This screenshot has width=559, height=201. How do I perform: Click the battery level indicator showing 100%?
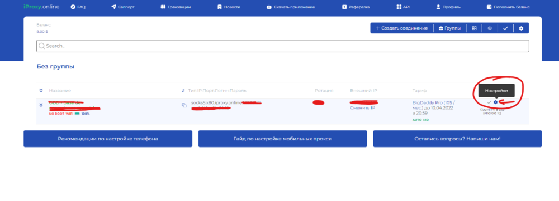82,114
